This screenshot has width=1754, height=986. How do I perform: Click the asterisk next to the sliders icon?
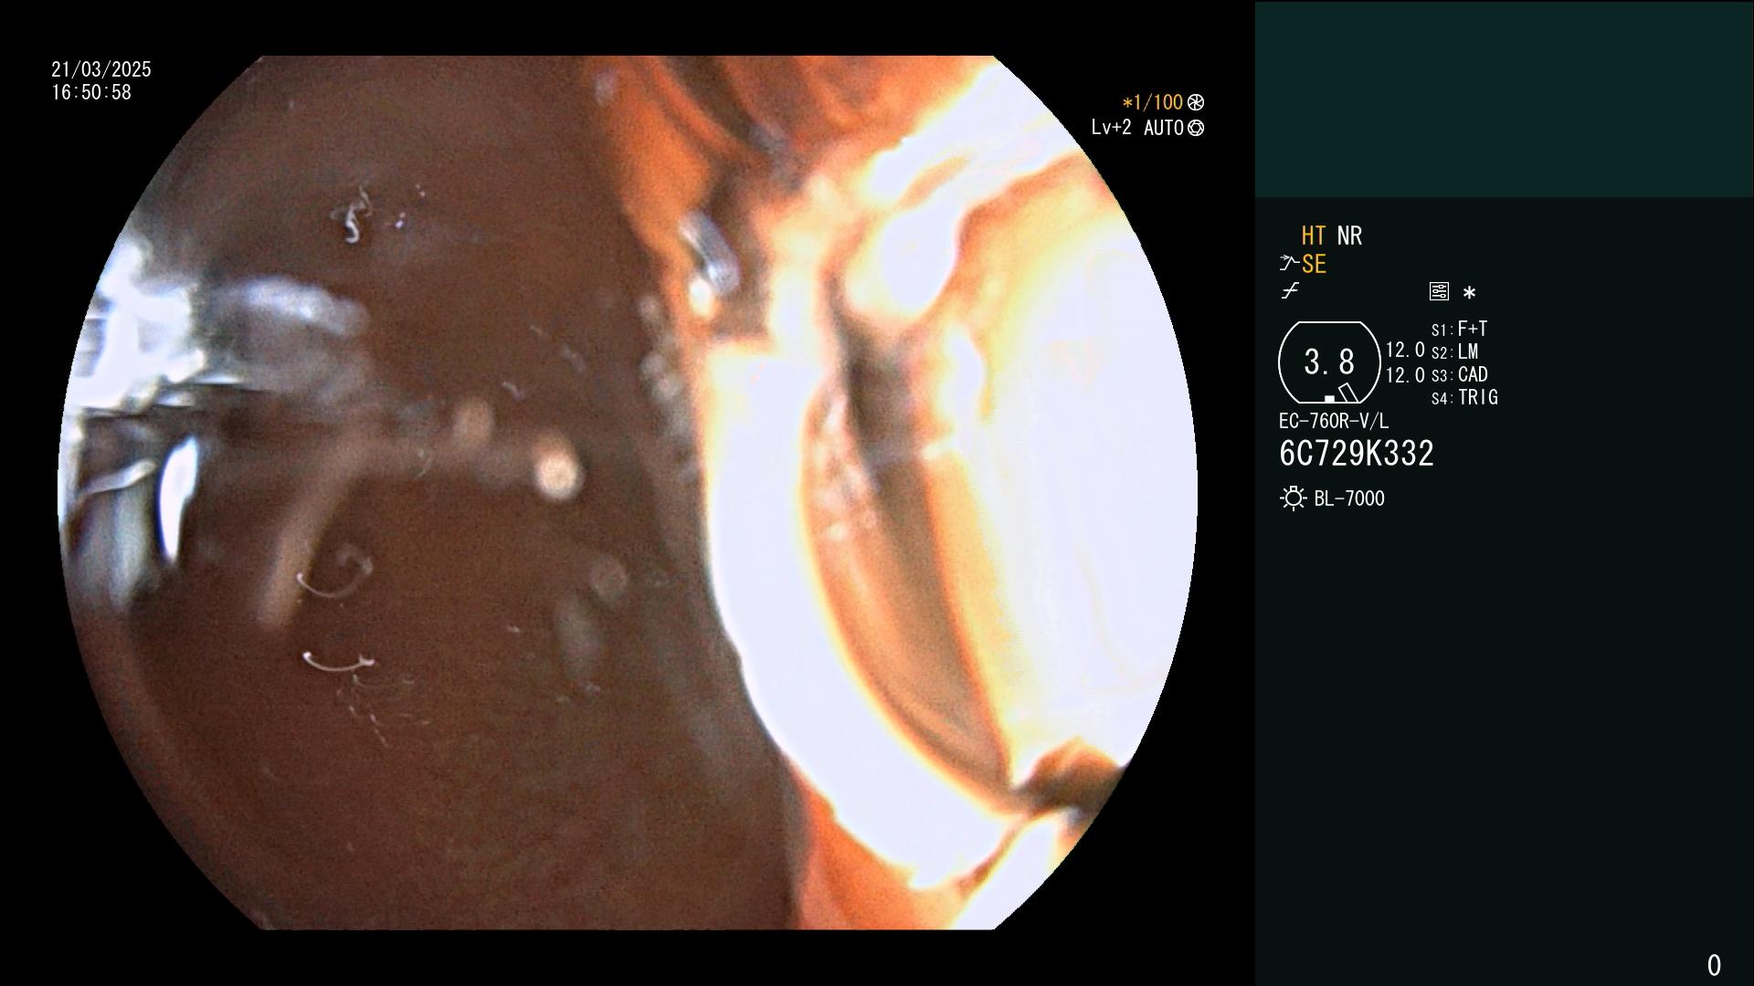pyautogui.click(x=1469, y=292)
